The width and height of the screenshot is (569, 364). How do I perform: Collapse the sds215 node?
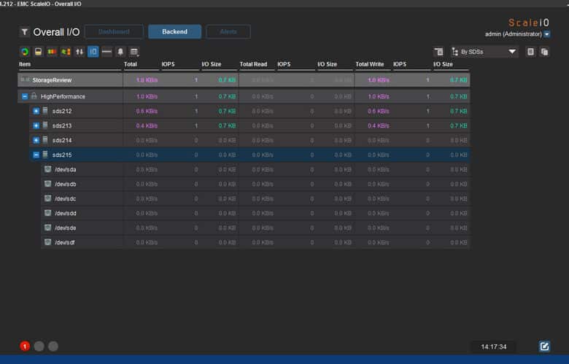point(36,155)
